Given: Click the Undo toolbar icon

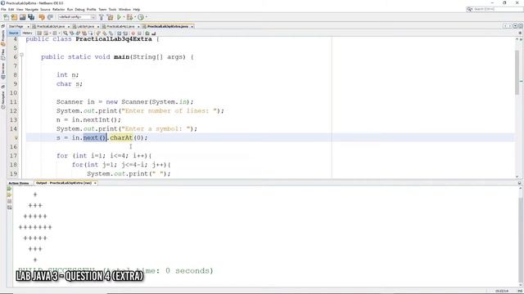Looking at the screenshot, I should [x=42, y=17].
